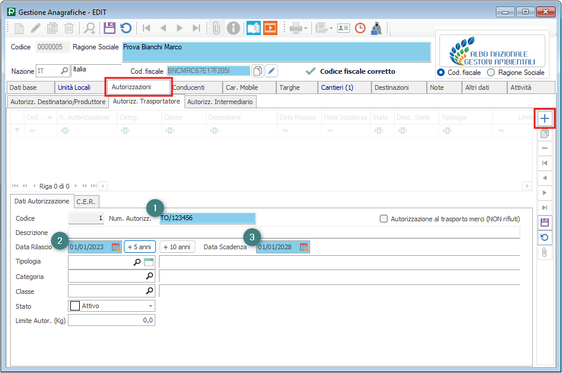Open the info circle toolbar icon
This screenshot has height=373, width=562.
click(x=233, y=28)
